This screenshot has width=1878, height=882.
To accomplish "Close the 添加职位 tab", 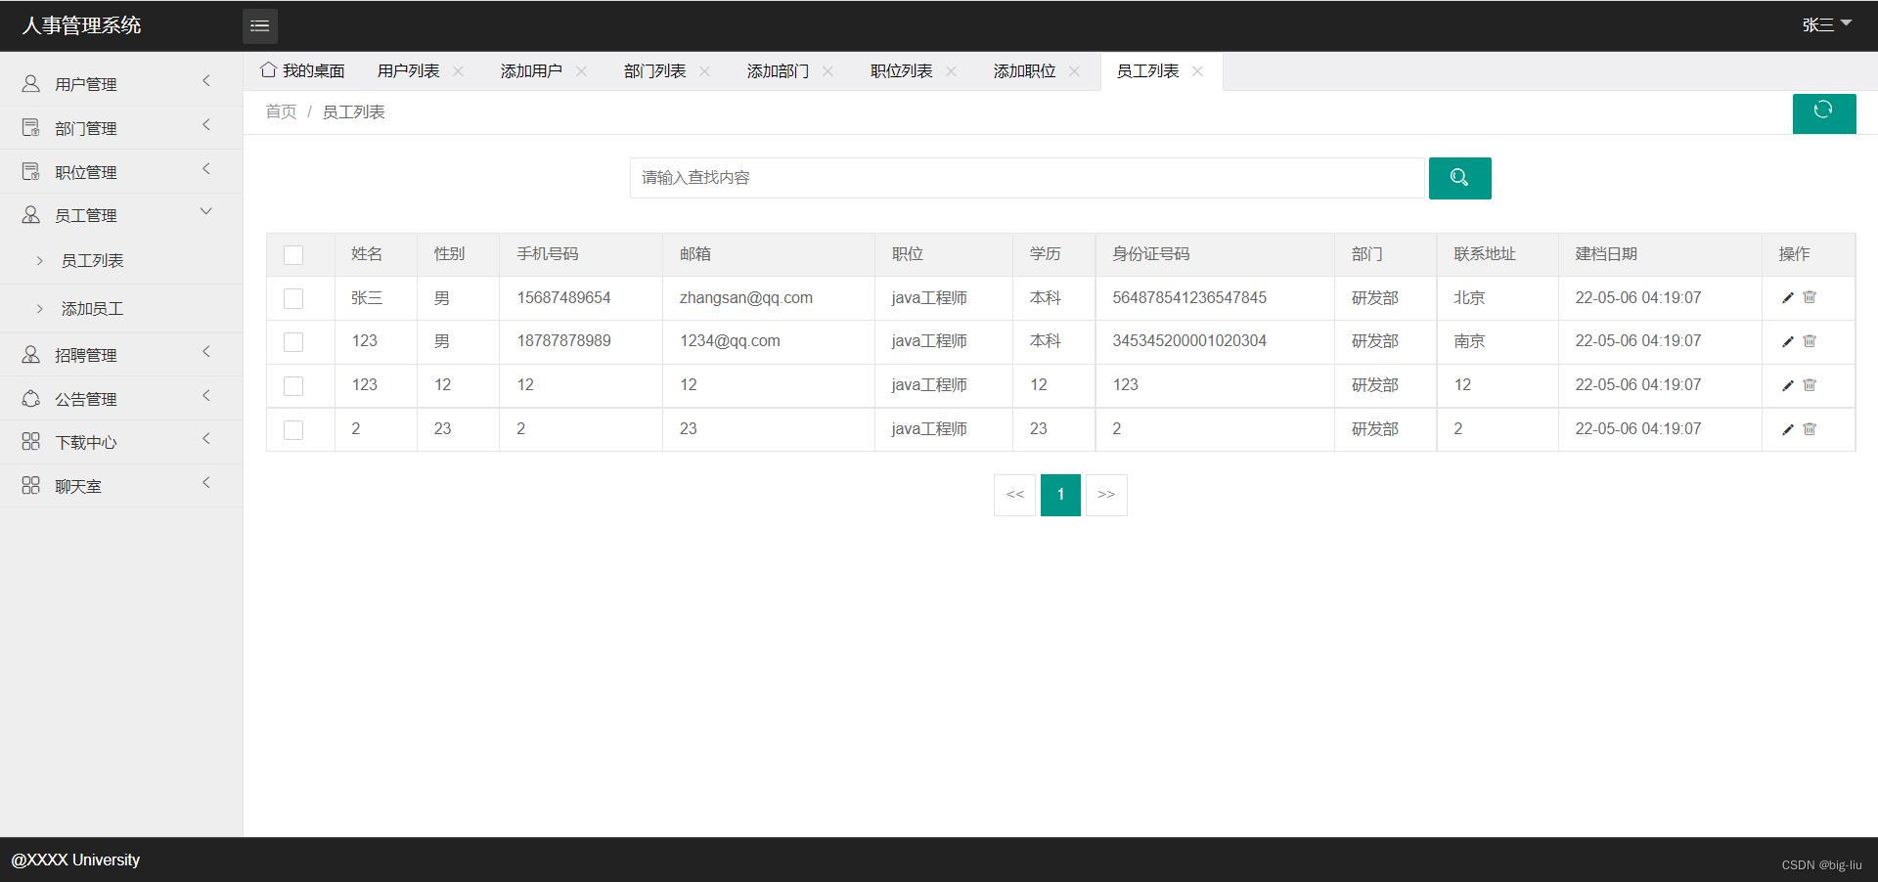I will click(x=1074, y=71).
